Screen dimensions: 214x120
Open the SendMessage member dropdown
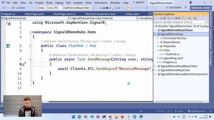pos(145,18)
